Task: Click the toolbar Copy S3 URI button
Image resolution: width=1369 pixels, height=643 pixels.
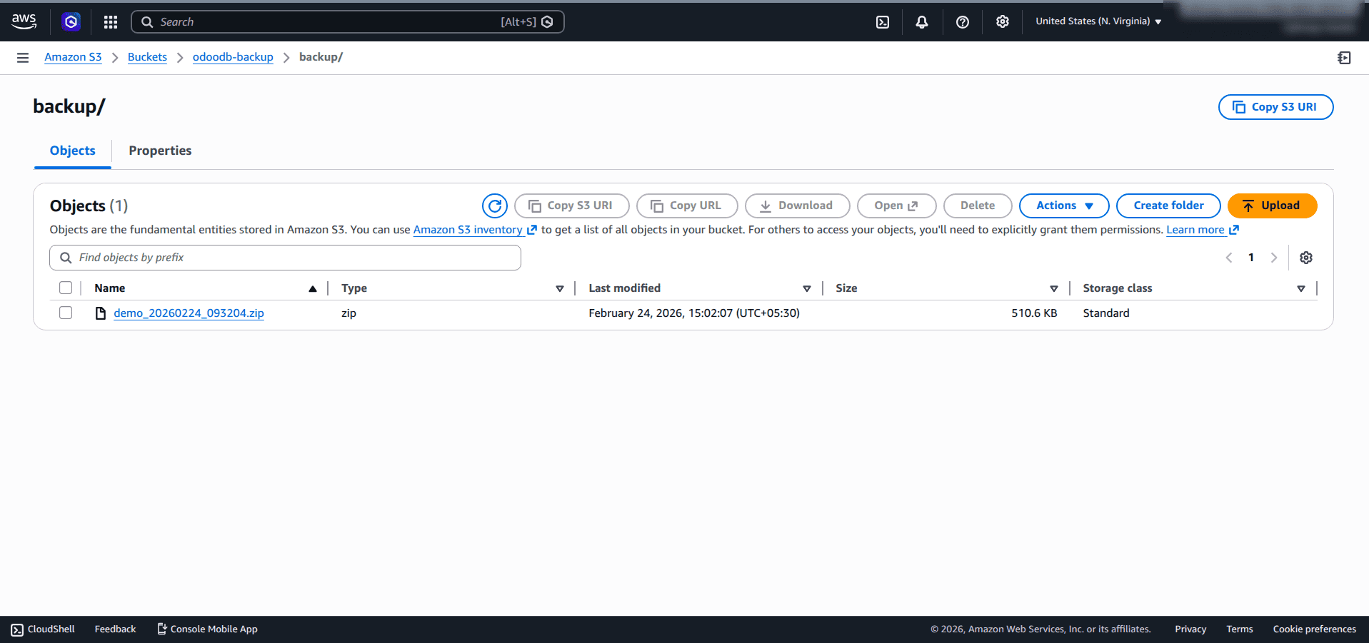Action: pyautogui.click(x=571, y=206)
